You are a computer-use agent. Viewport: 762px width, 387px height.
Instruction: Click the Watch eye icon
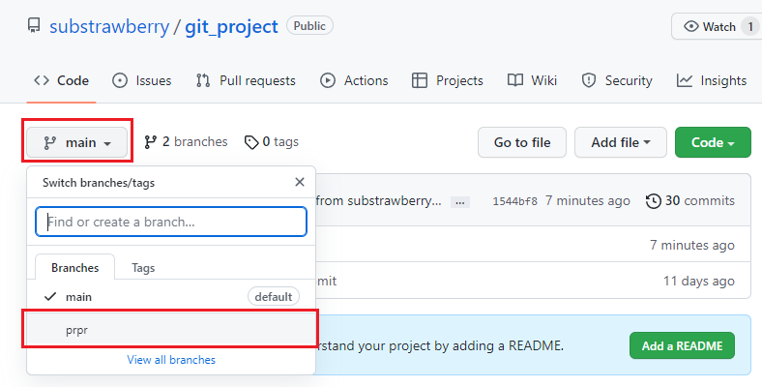tap(691, 26)
